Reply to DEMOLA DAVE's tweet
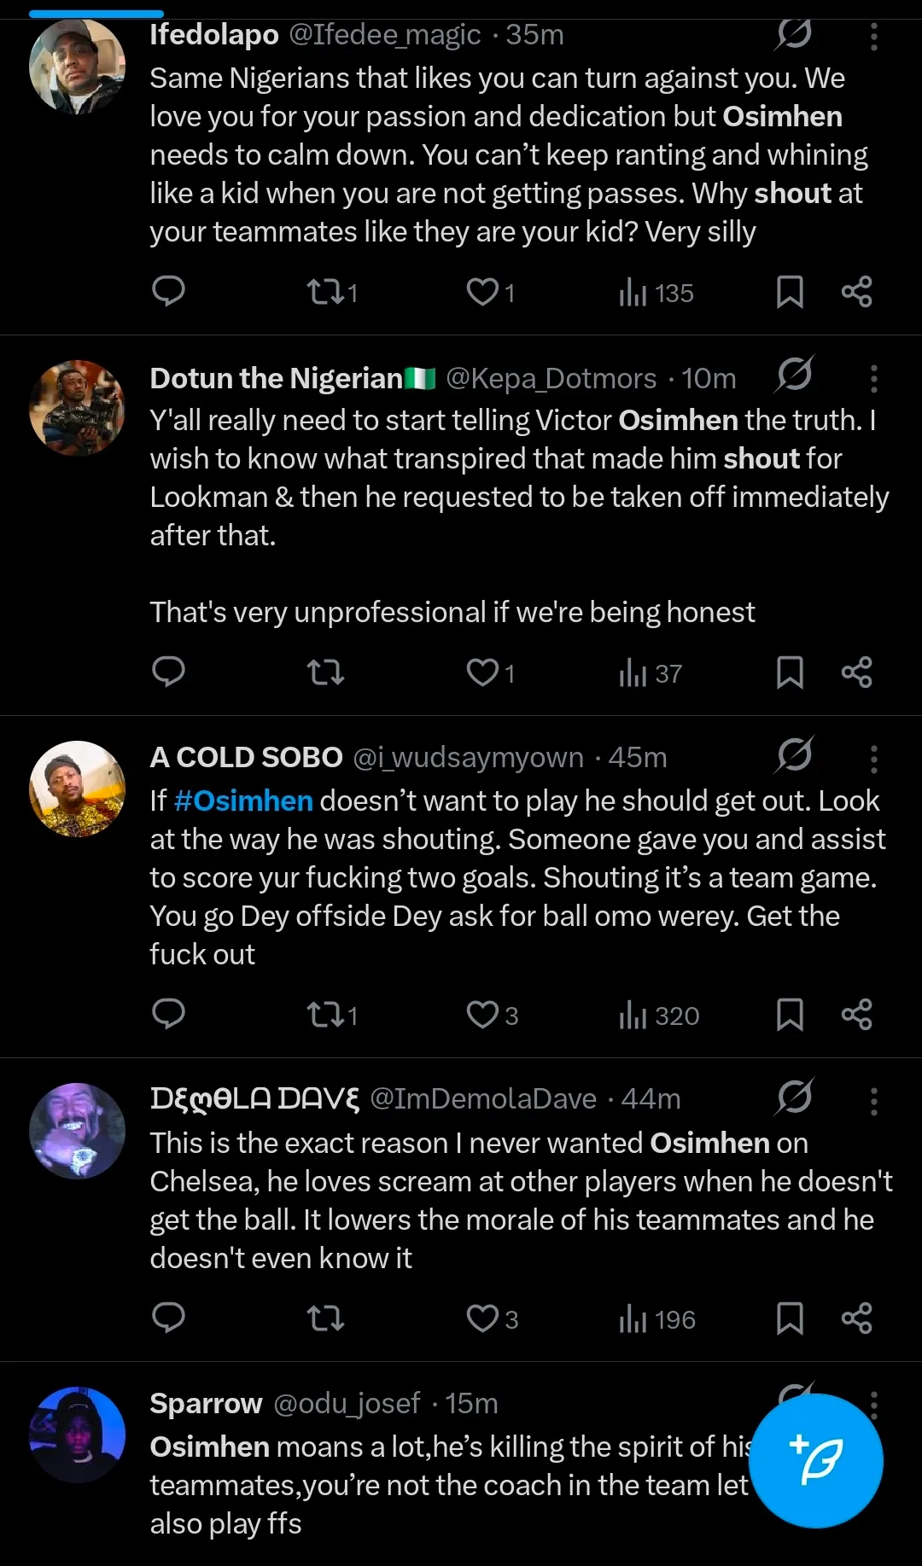922x1566 pixels. tap(168, 1318)
